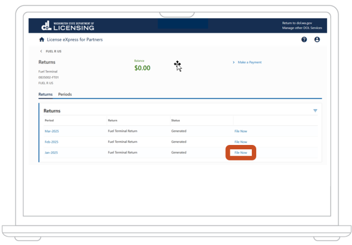Open the Jan-2025 period link
This screenshot has width=352, height=245.
pos(51,153)
